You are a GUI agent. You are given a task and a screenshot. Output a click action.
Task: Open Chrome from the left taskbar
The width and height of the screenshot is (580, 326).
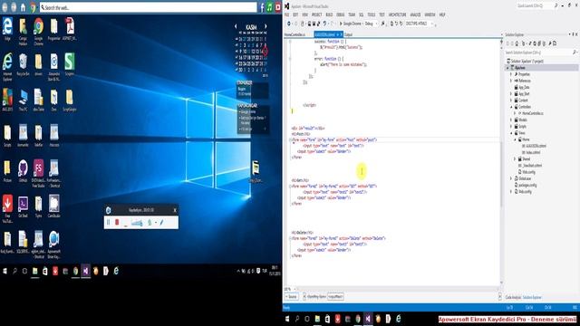pos(75,271)
